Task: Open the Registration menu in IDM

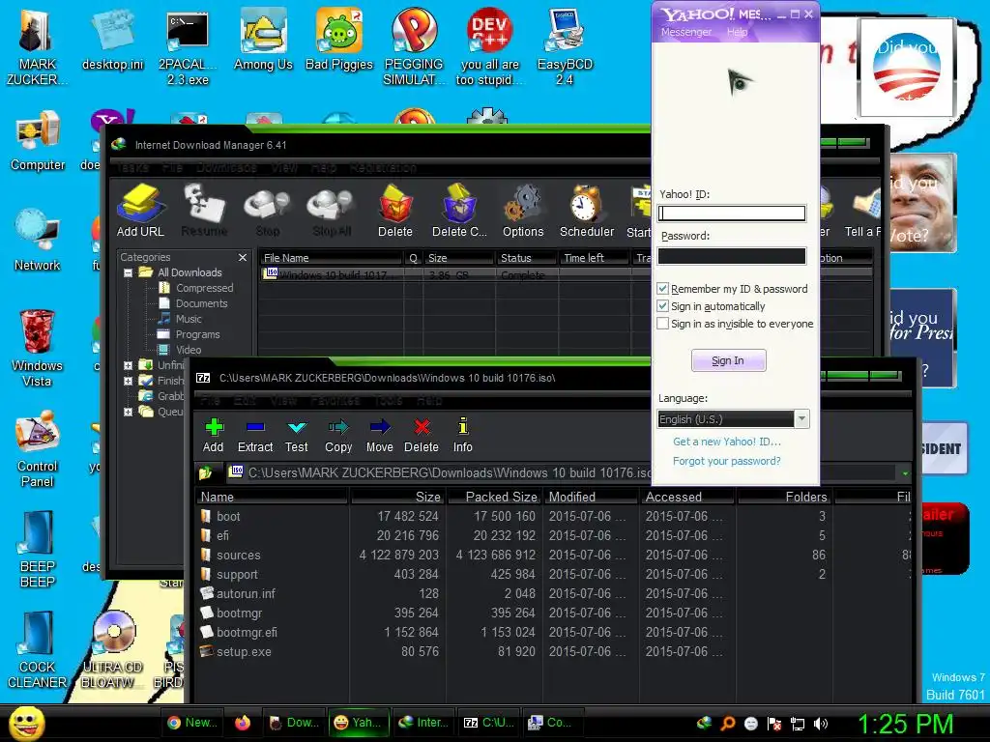Action: [x=383, y=168]
